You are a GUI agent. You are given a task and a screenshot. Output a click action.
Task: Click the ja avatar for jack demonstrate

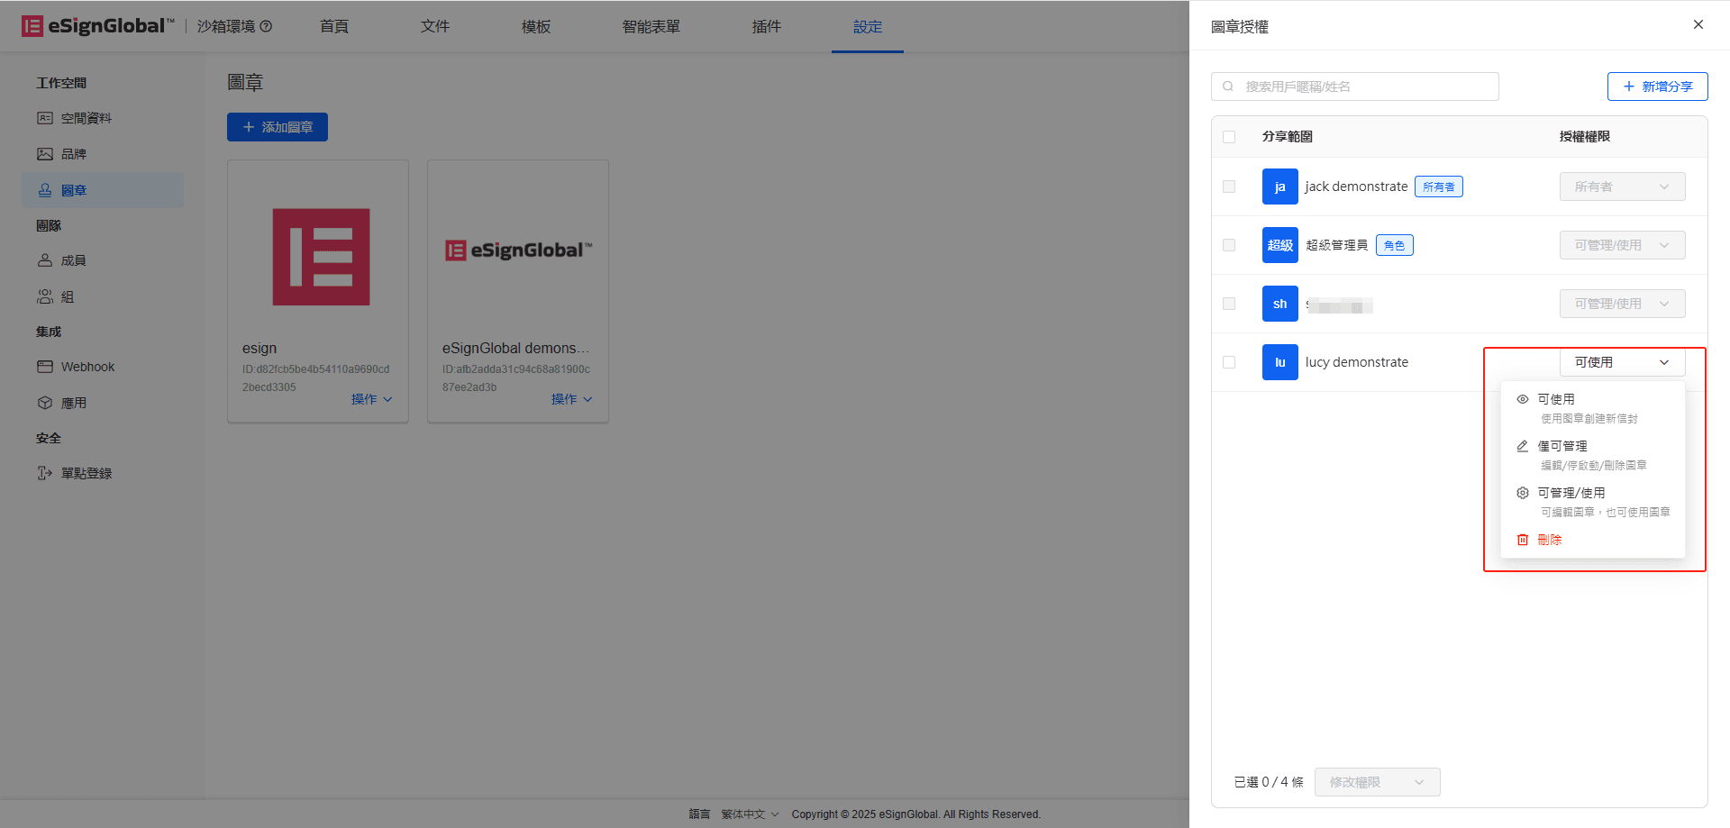tap(1279, 187)
